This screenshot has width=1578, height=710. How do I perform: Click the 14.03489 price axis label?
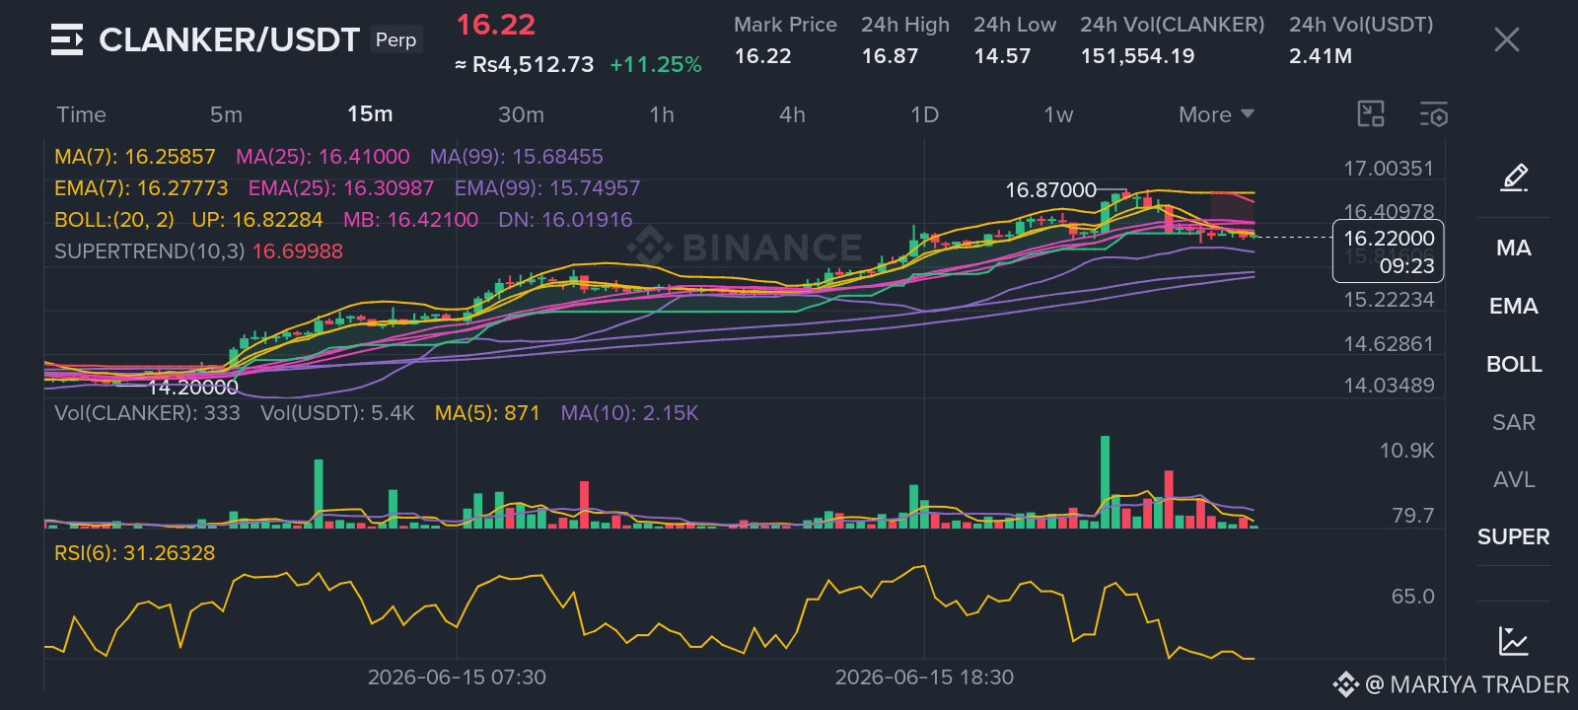click(x=1389, y=386)
